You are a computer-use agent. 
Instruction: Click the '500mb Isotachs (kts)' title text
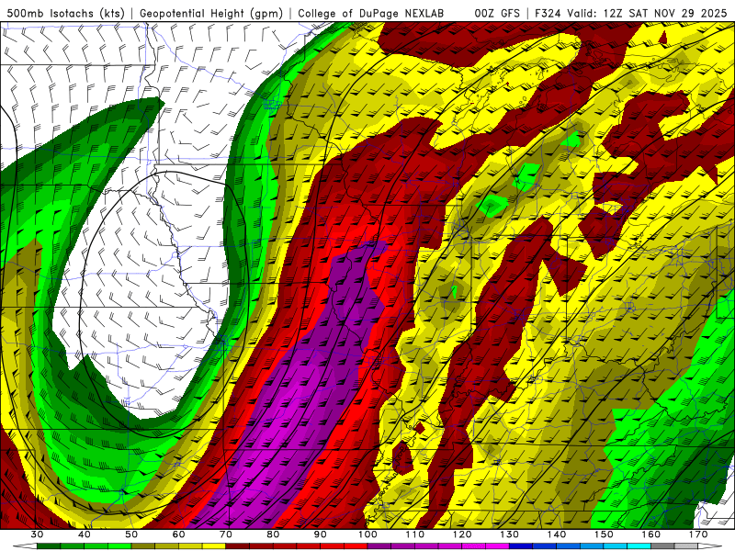(x=66, y=14)
